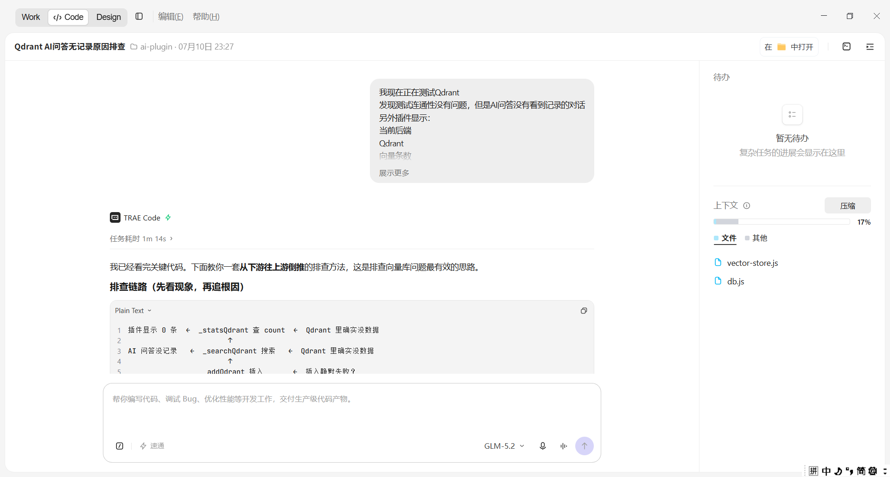Open the 编辑(E) menu
Screen dimensions: 890x477
point(171,17)
